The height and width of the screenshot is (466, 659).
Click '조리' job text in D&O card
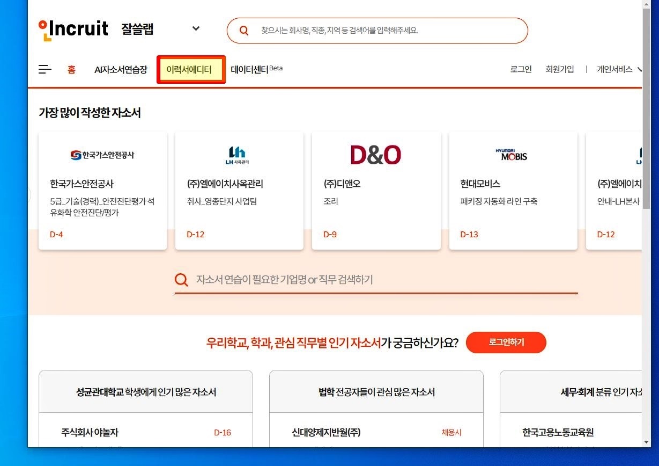331,202
